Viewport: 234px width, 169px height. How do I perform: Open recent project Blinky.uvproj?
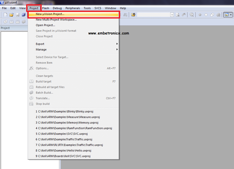[74, 111]
